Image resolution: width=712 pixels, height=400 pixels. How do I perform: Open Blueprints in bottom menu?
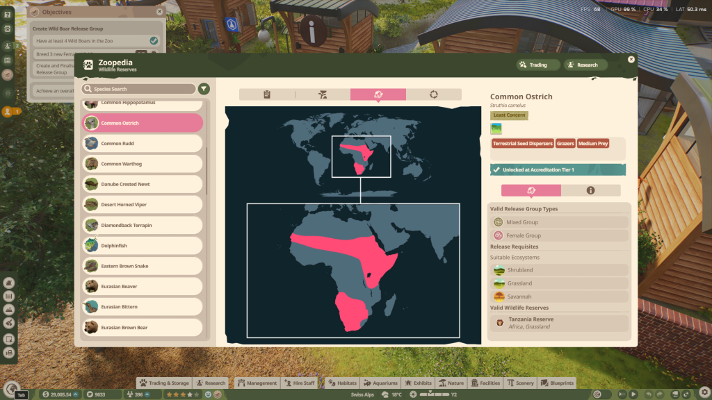point(557,383)
